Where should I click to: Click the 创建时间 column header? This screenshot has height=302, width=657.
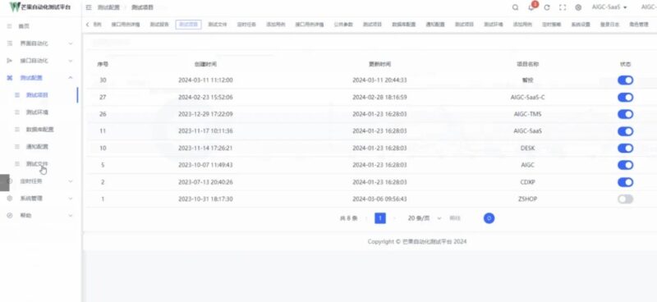pos(206,65)
